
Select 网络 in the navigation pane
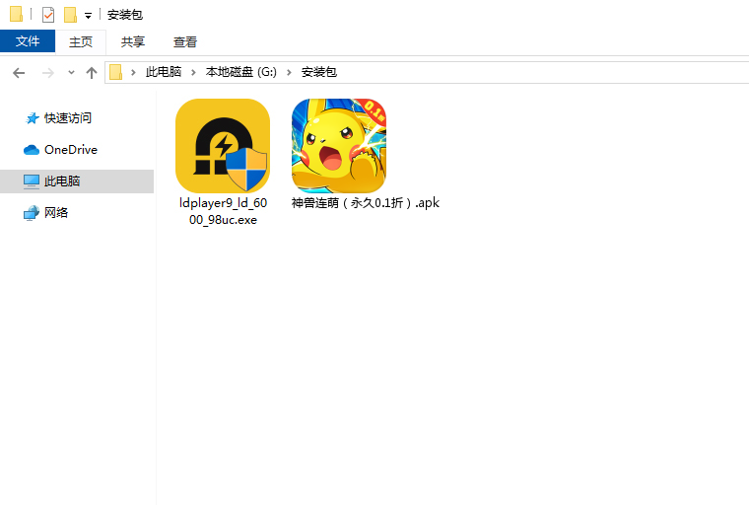(56, 213)
